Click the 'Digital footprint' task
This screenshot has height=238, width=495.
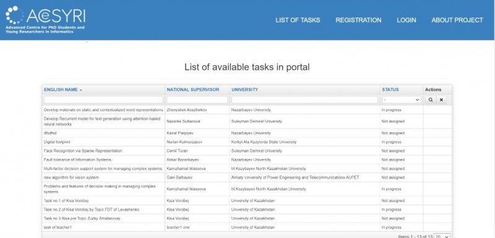57,142
